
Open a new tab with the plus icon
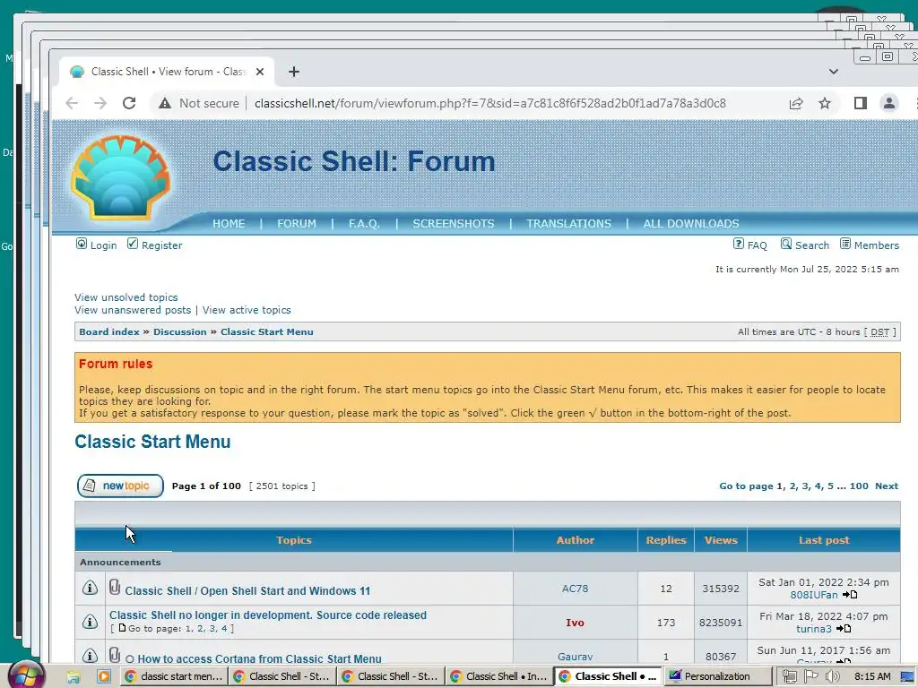(294, 72)
